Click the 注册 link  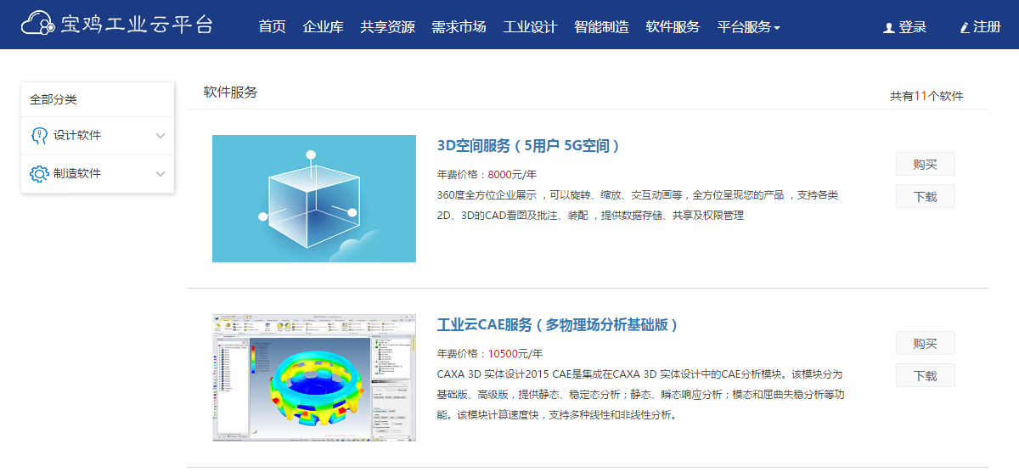987,27
